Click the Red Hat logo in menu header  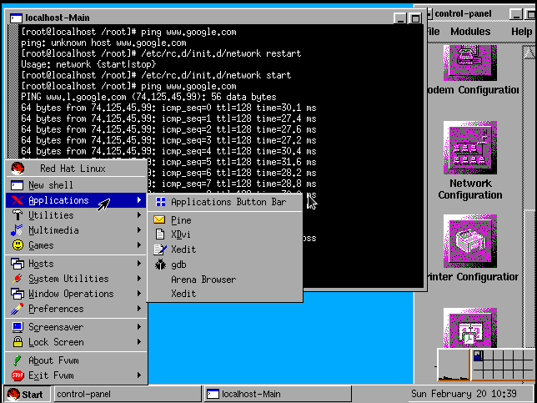(x=17, y=169)
